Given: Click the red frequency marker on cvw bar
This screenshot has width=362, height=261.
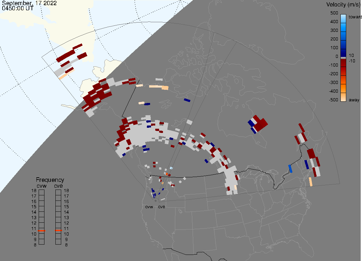Looking at the screenshot, I should 42,230.
